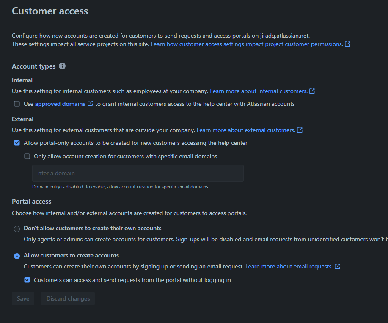Select Allow customers to create accounts radio

[x=17, y=256]
